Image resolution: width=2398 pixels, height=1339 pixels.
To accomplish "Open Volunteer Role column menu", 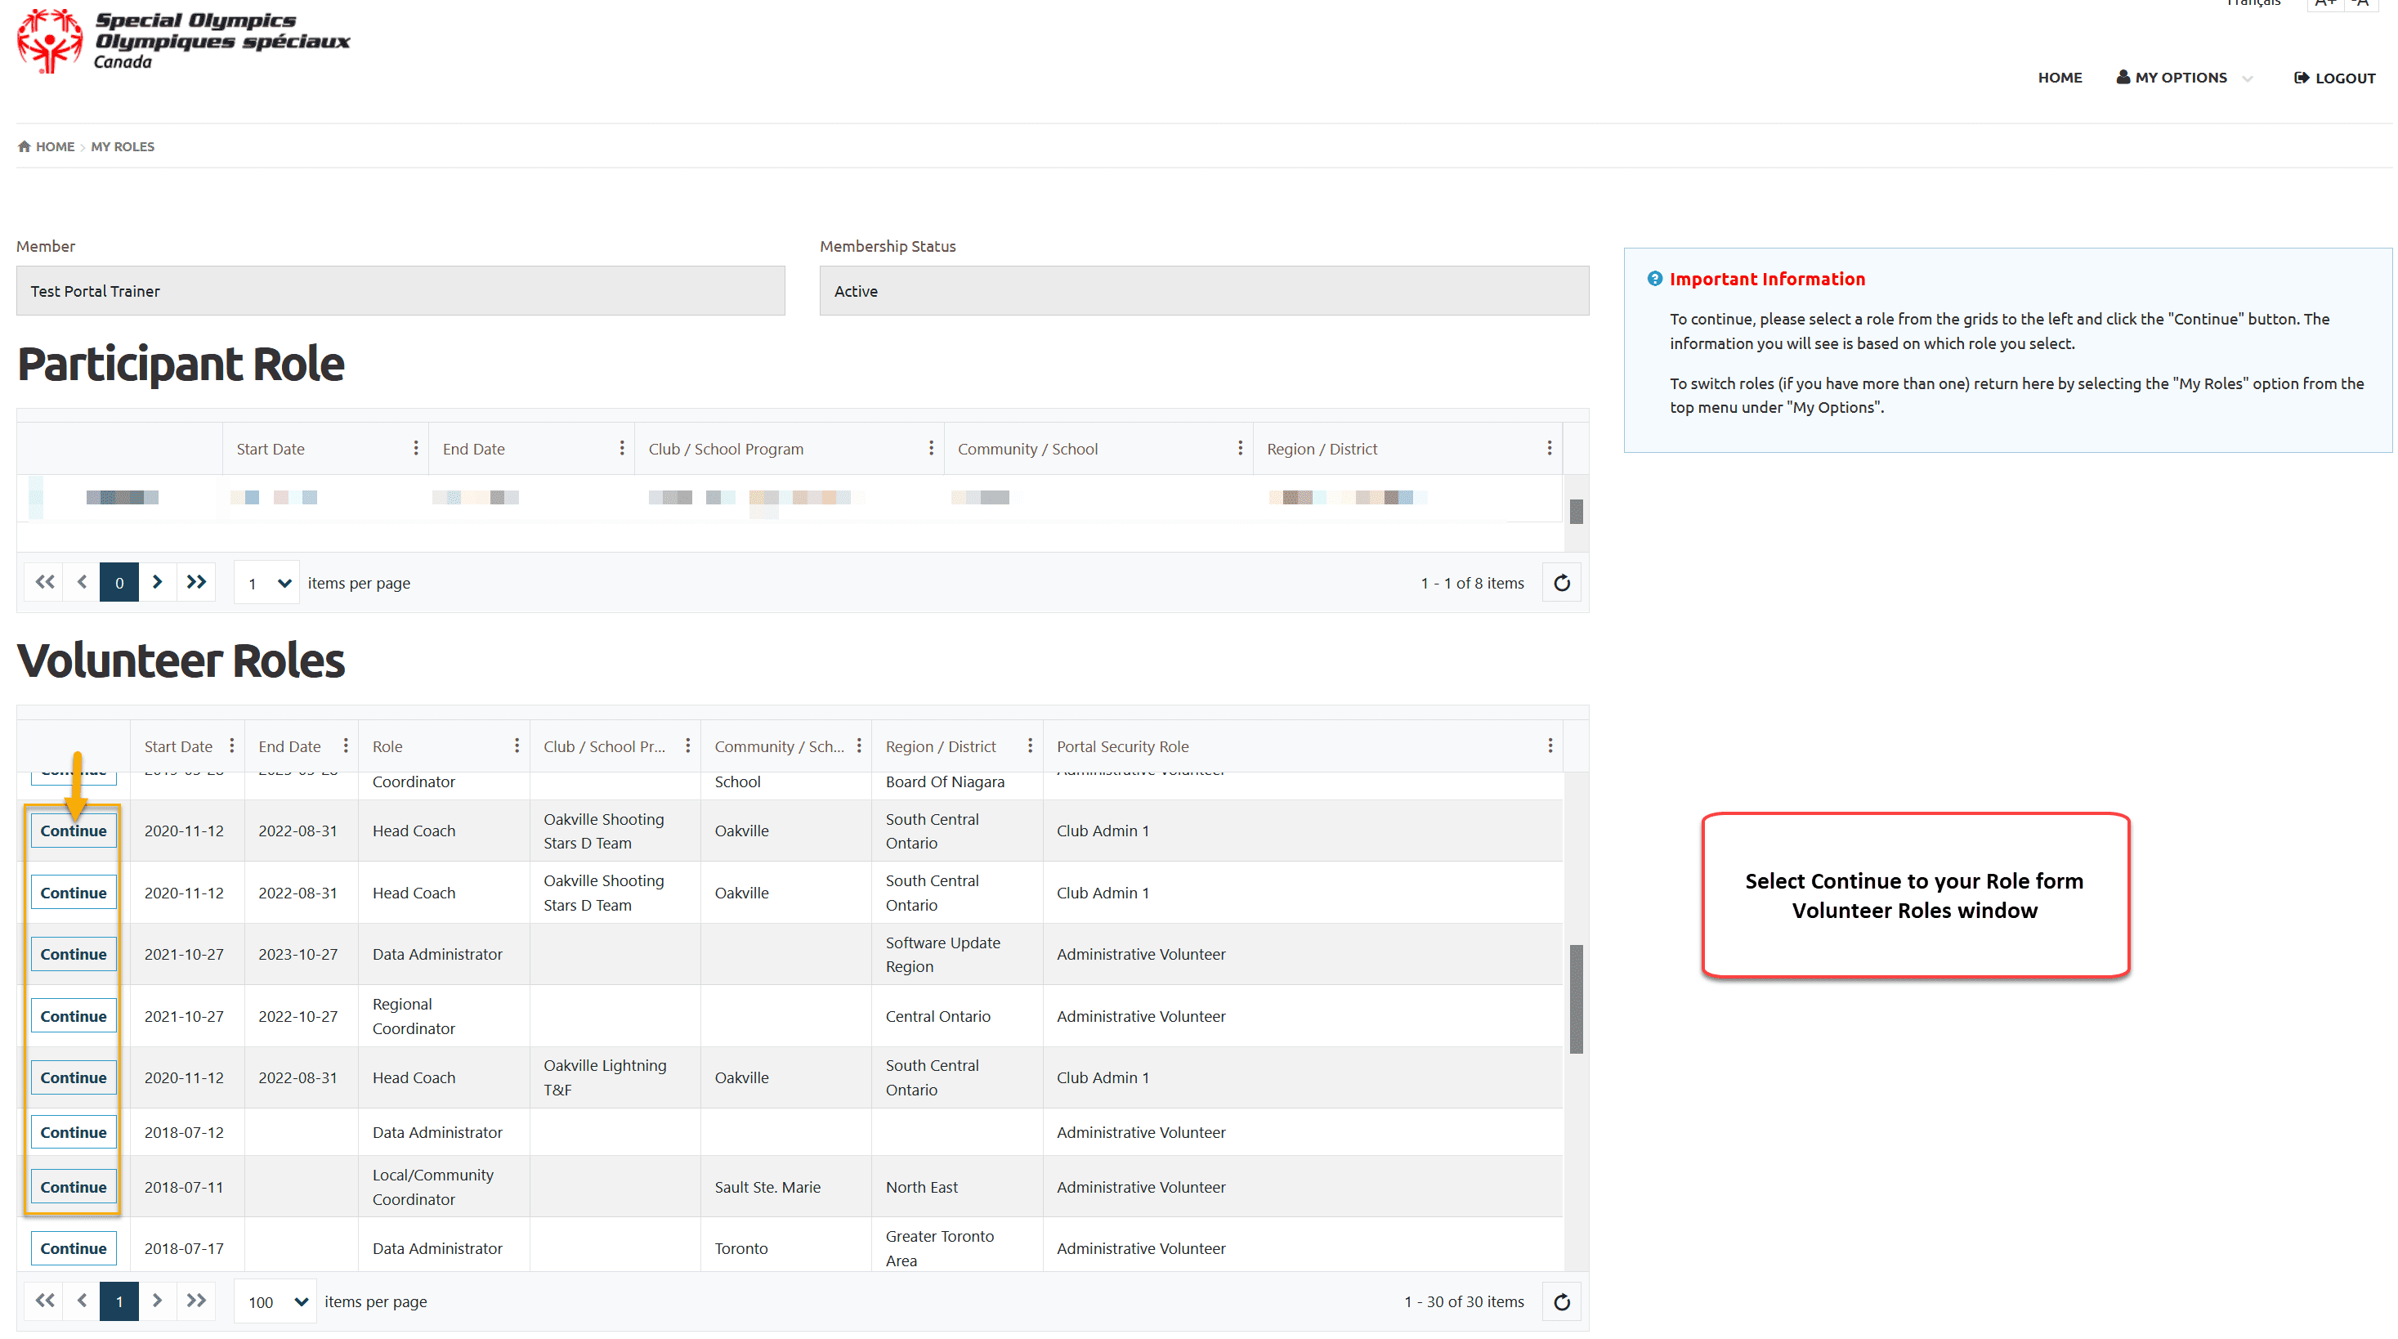I will pos(517,746).
